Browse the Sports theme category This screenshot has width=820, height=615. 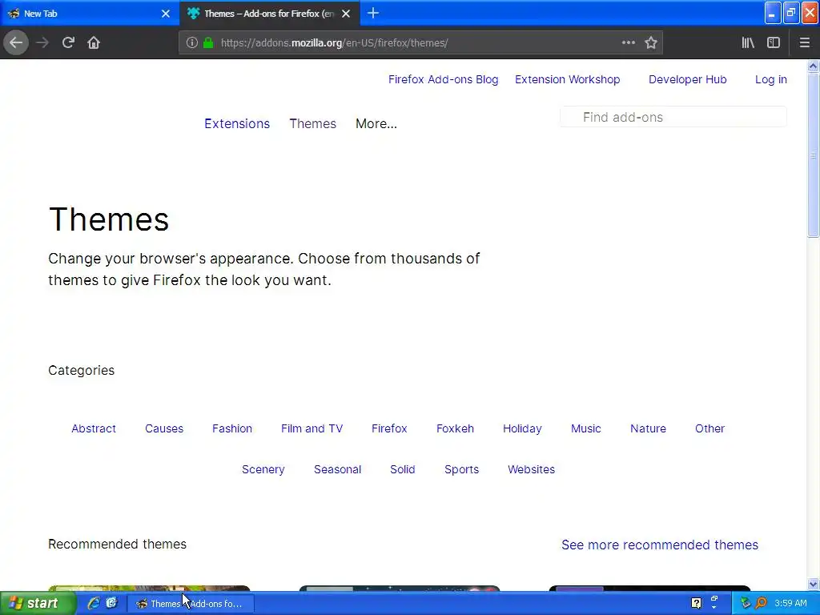[461, 469]
